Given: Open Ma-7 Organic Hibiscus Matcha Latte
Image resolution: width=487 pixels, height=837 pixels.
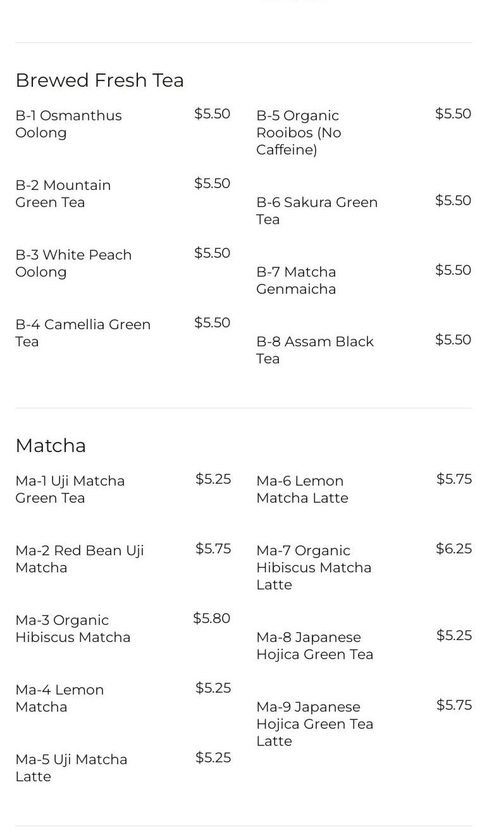Looking at the screenshot, I should click(313, 567).
